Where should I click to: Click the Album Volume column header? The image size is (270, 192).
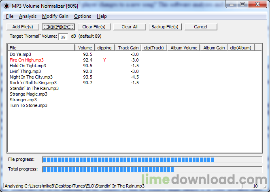(183, 48)
